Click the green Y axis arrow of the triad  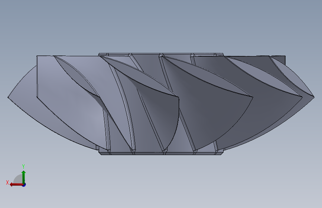(x=24, y=177)
